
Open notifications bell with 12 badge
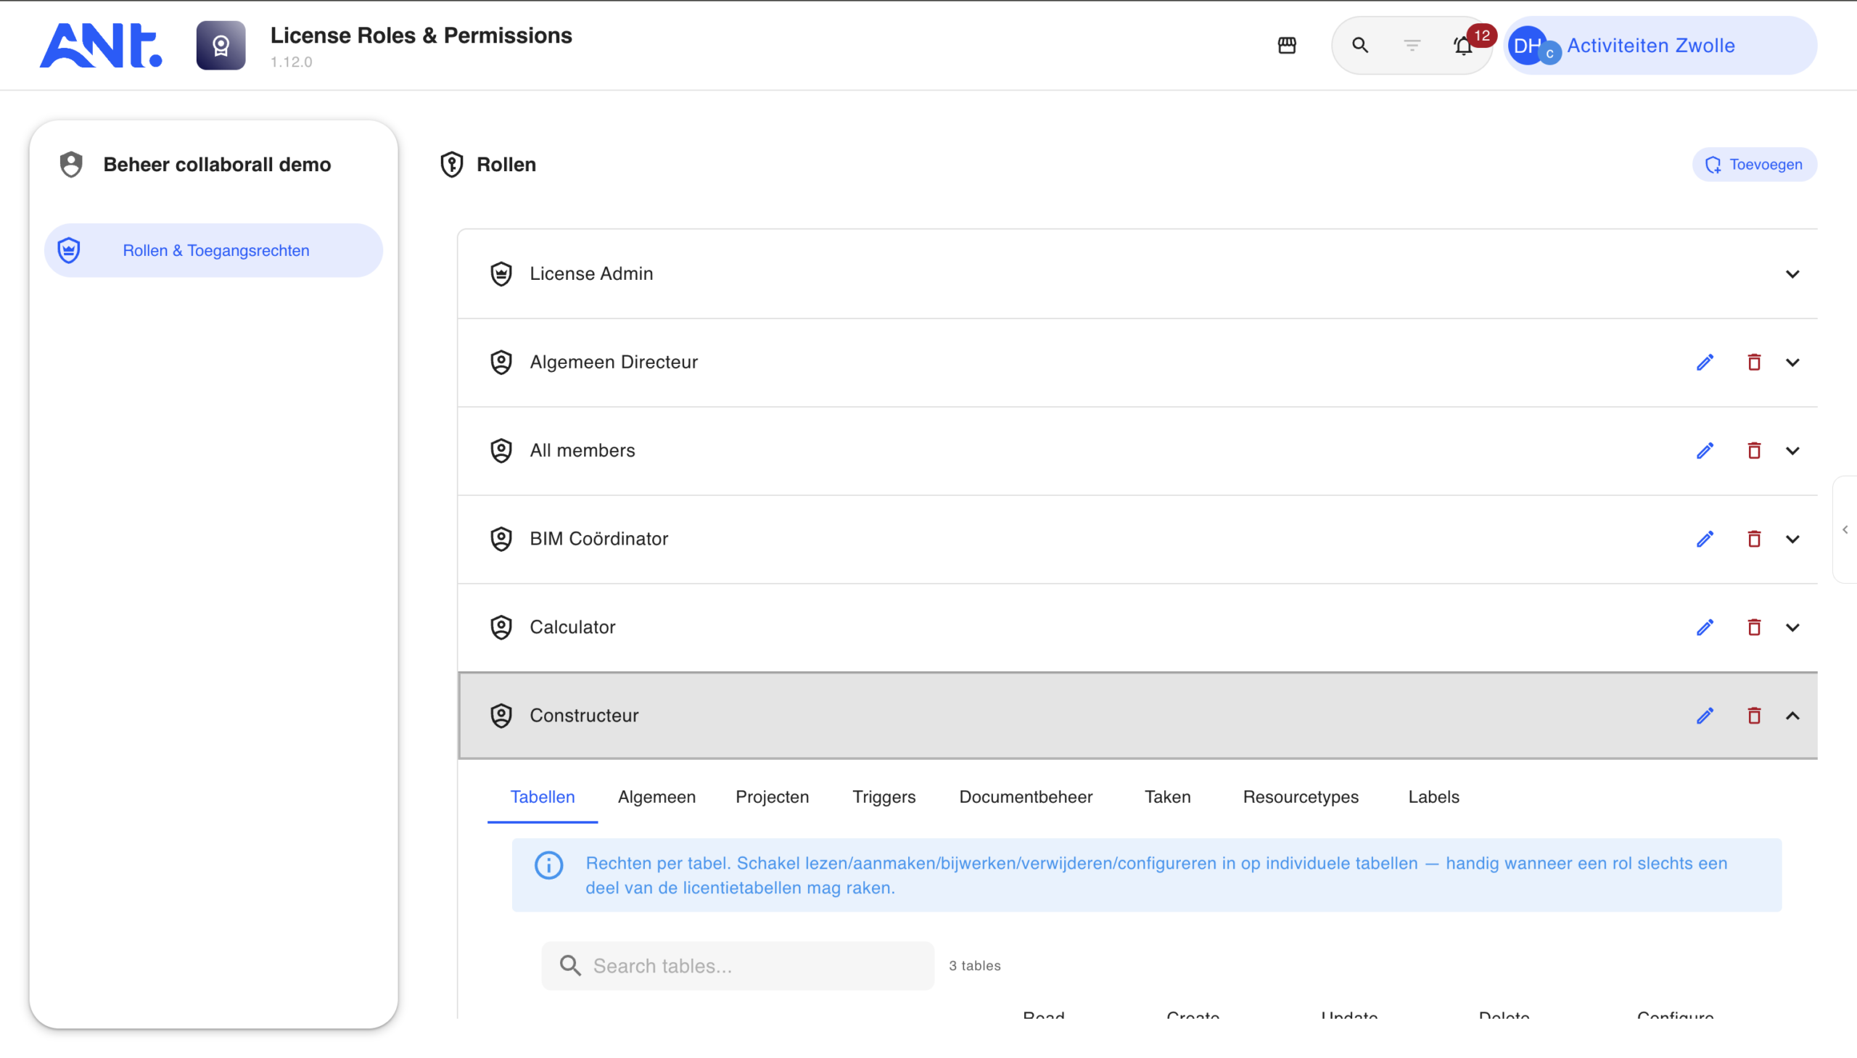(1464, 46)
